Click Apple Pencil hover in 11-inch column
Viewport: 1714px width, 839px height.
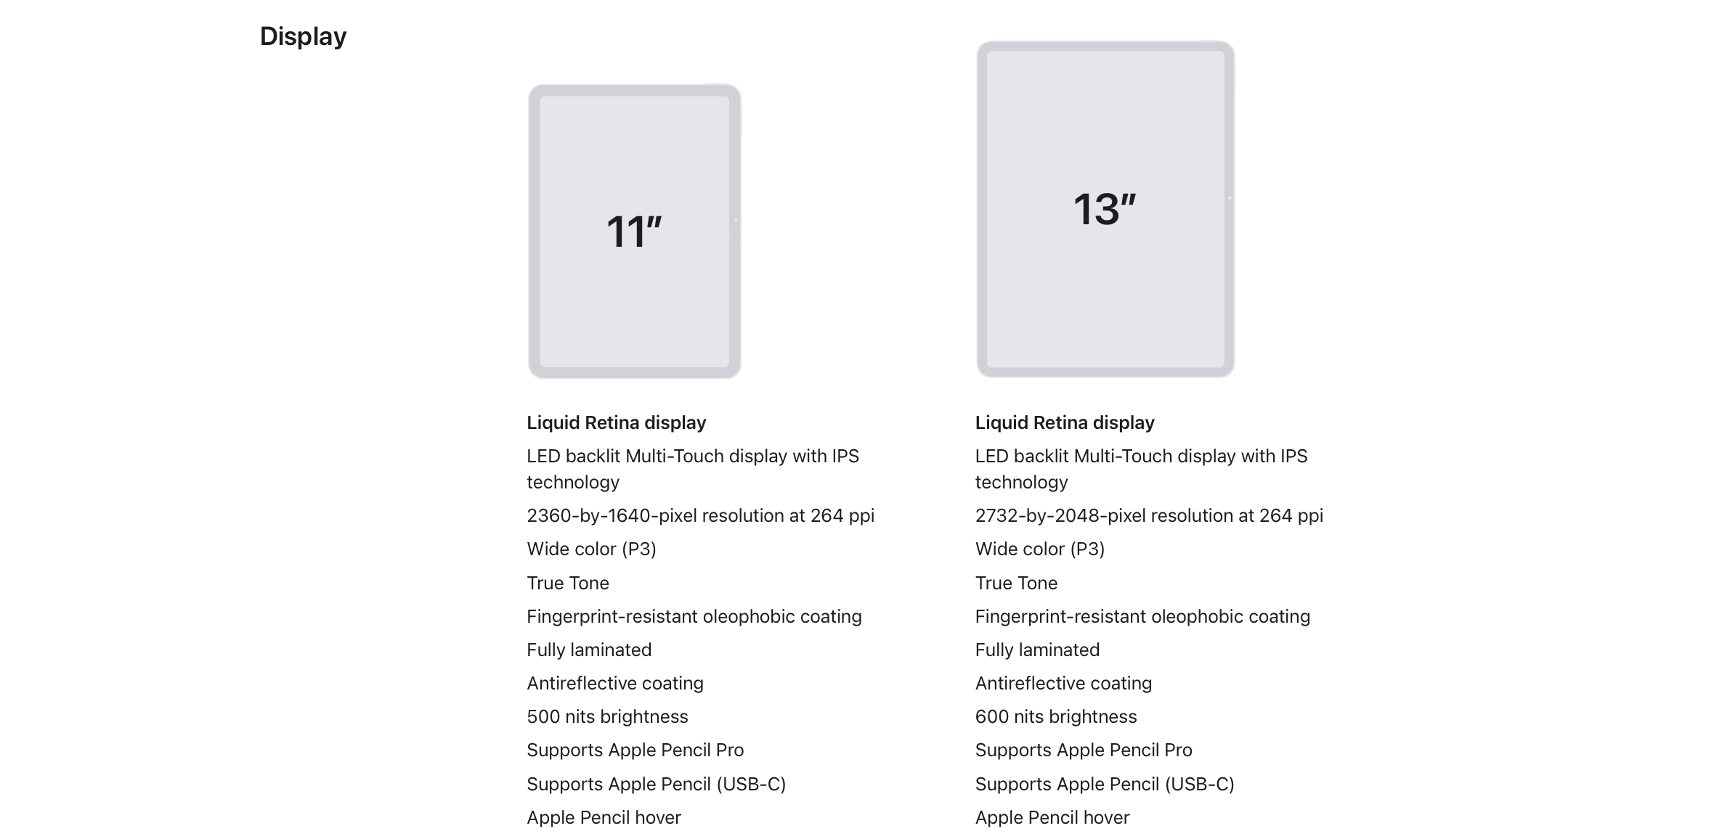pyautogui.click(x=604, y=817)
